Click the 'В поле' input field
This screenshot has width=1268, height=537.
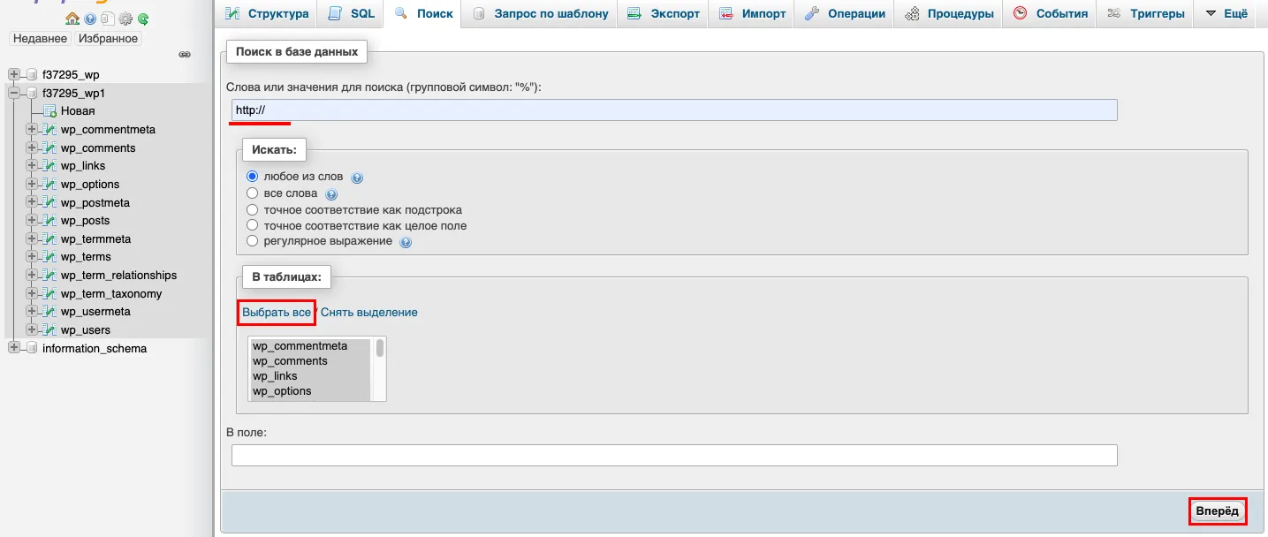click(673, 455)
